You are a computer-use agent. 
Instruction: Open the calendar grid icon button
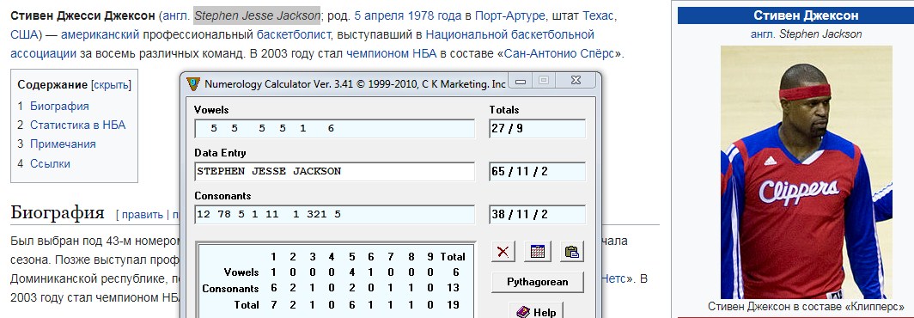point(538,252)
